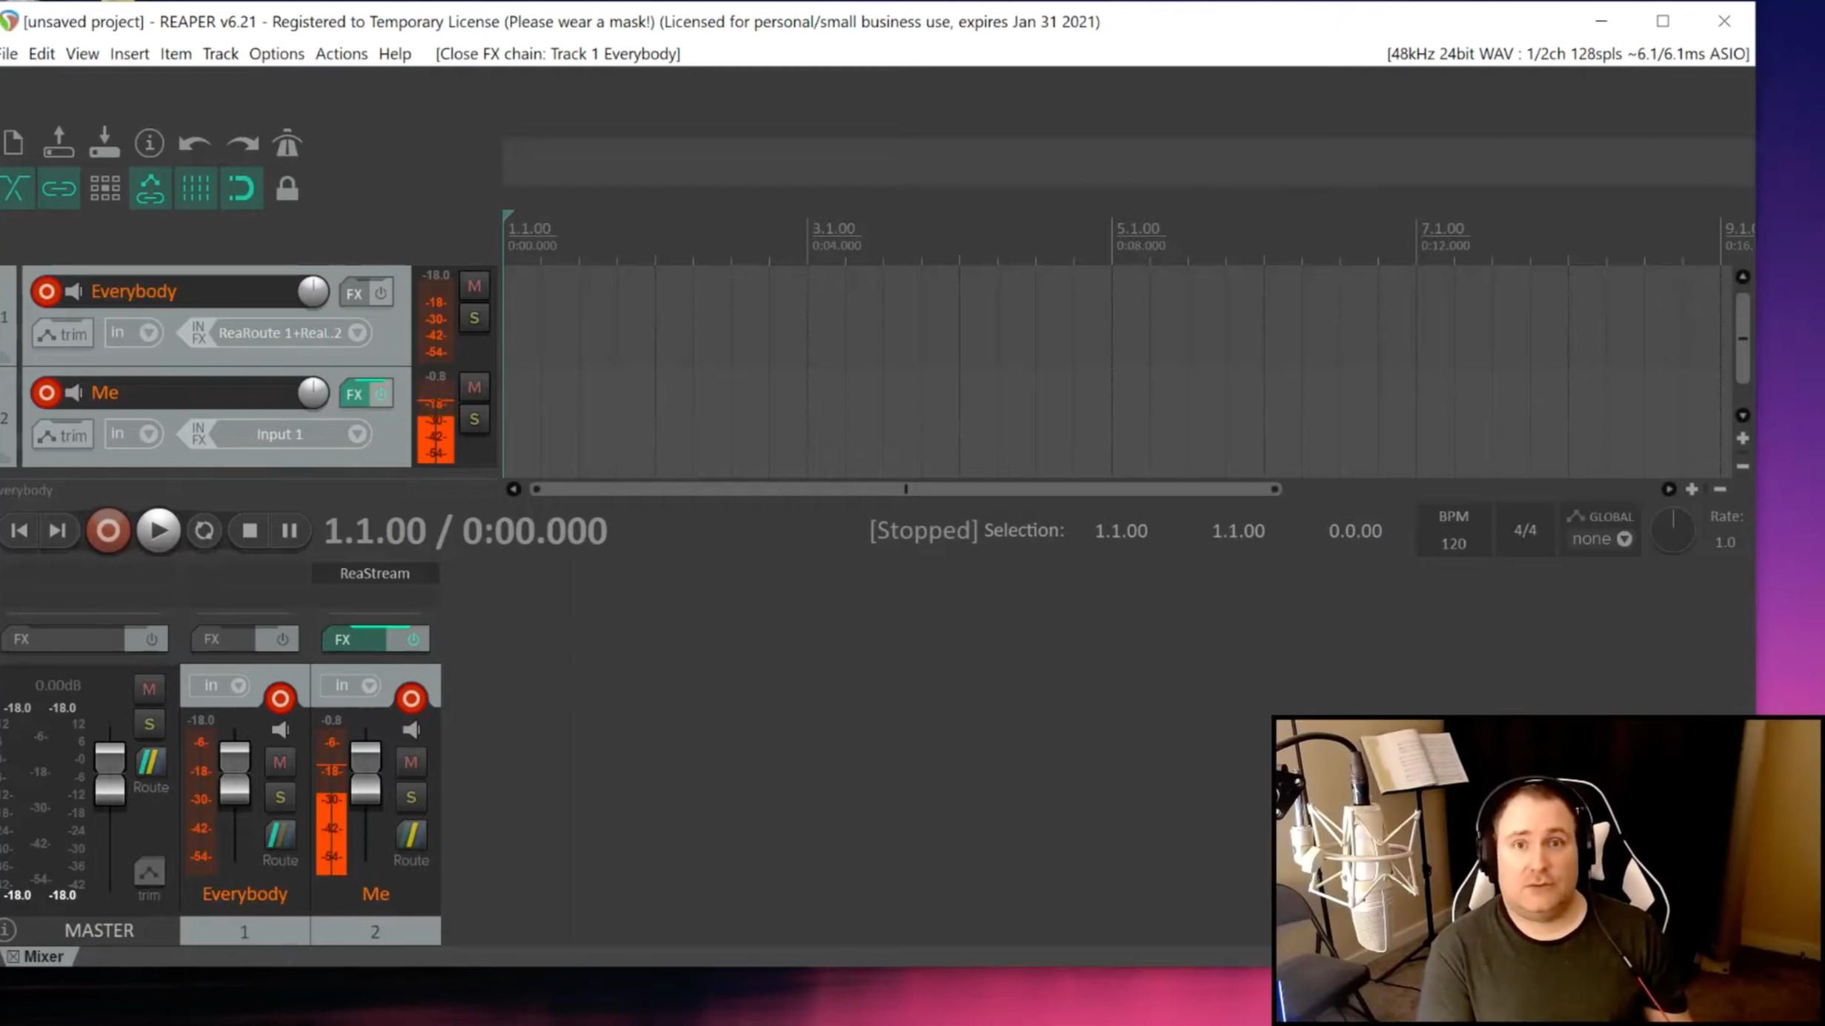Click the Everybody mixer volume fader
This screenshot has width=1825, height=1026.
click(235, 773)
